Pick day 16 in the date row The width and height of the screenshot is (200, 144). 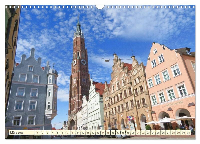[113, 133]
